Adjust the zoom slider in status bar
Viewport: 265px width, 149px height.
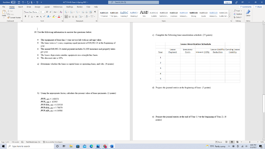pyautogui.click(x=250, y=142)
